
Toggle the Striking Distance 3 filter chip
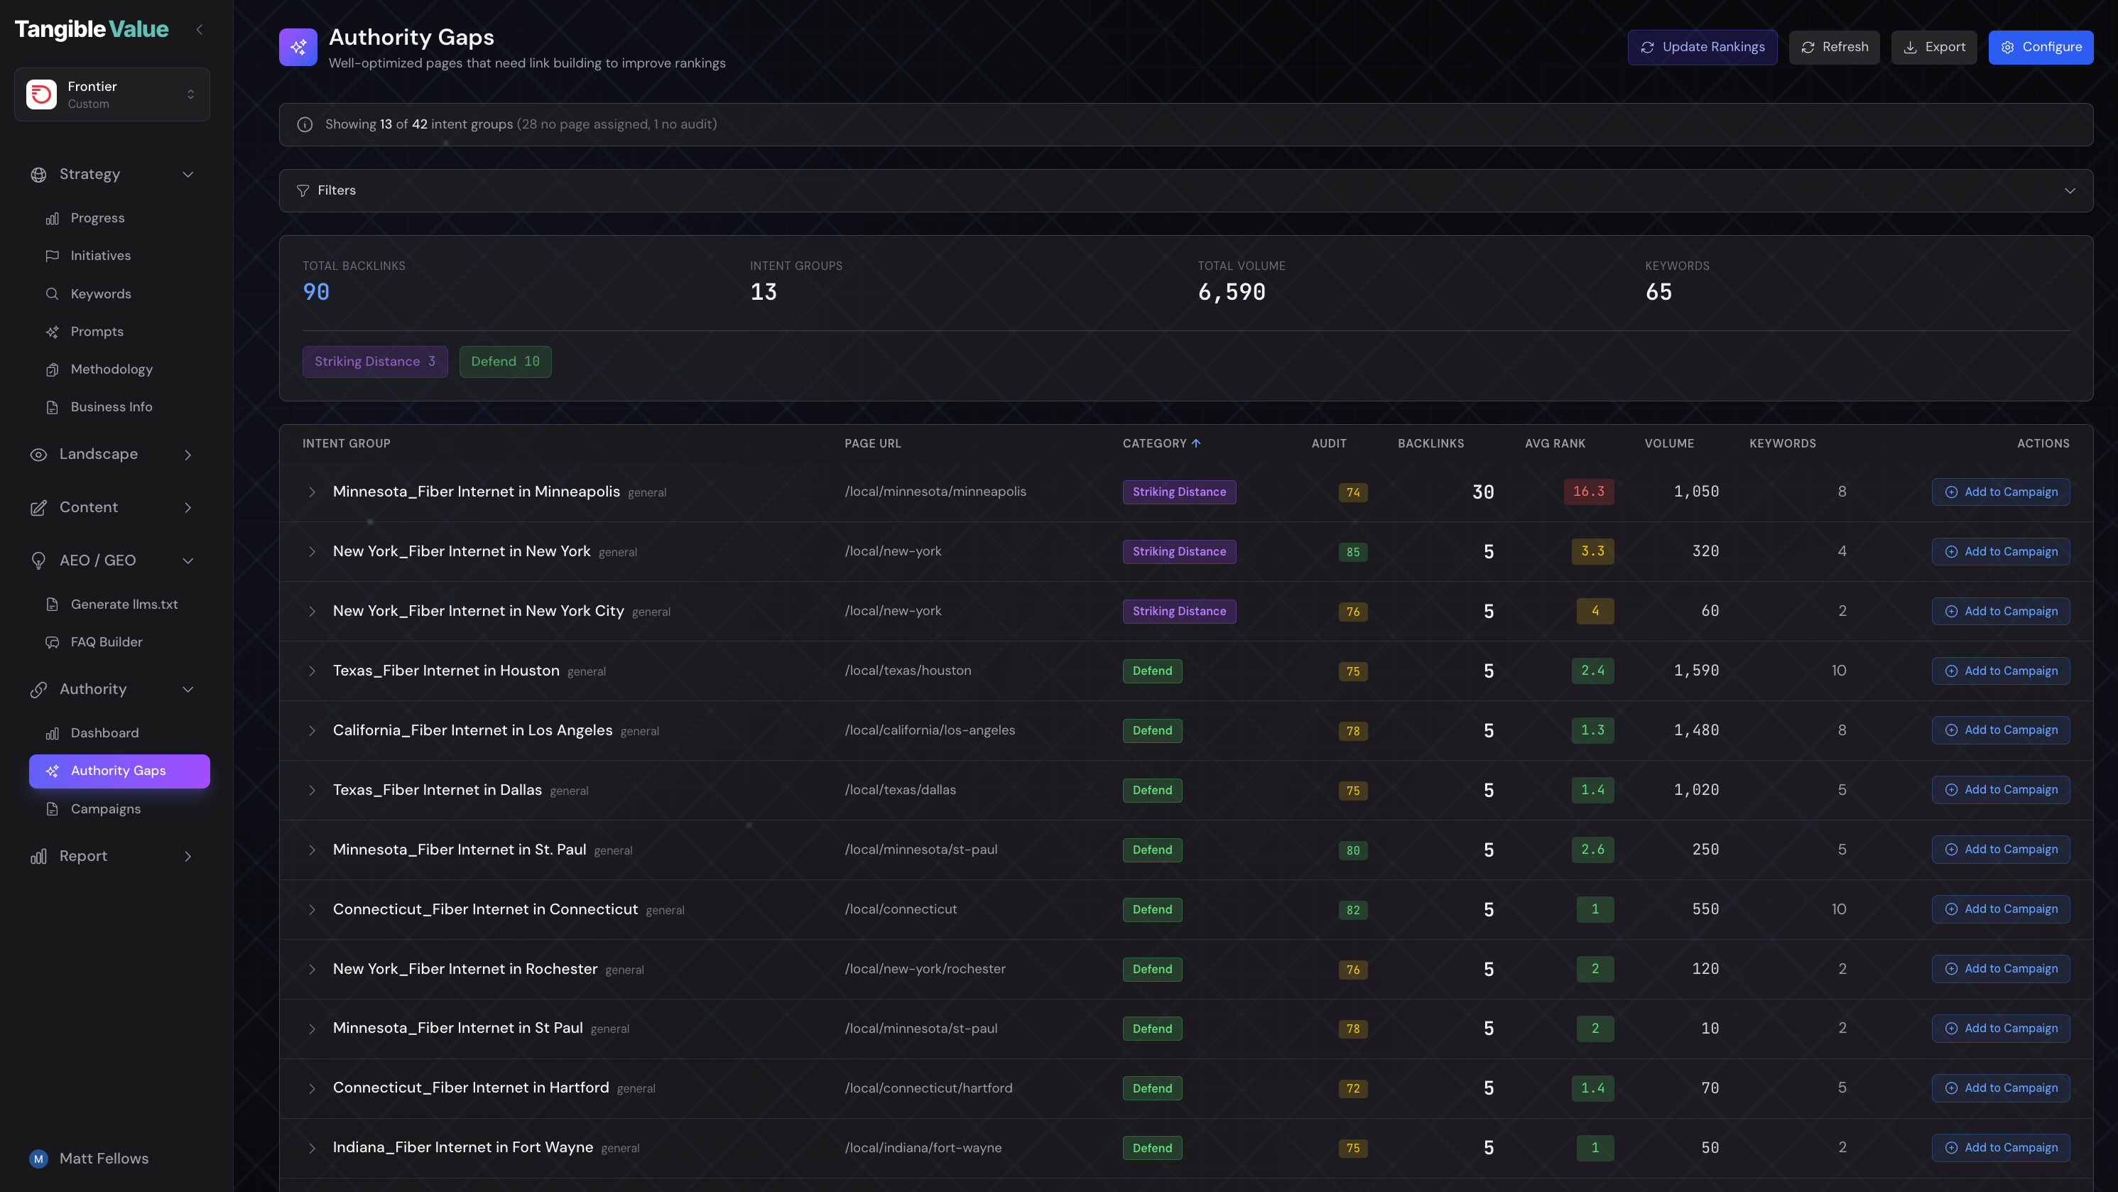click(375, 362)
